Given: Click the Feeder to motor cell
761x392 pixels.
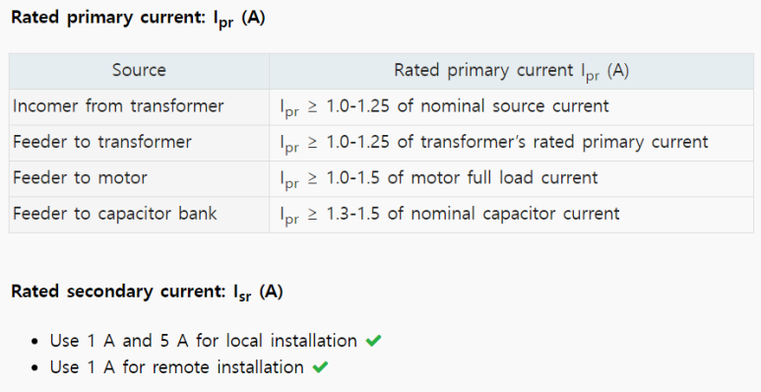Looking at the screenshot, I should [139, 178].
